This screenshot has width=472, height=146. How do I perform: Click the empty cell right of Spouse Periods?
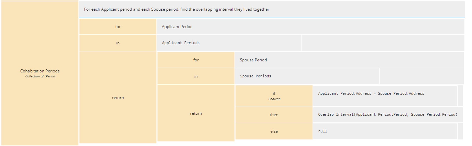[421, 76]
